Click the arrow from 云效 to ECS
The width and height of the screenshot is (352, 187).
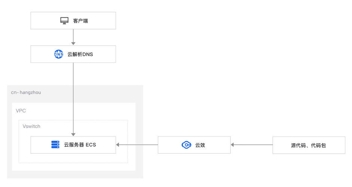pos(137,145)
